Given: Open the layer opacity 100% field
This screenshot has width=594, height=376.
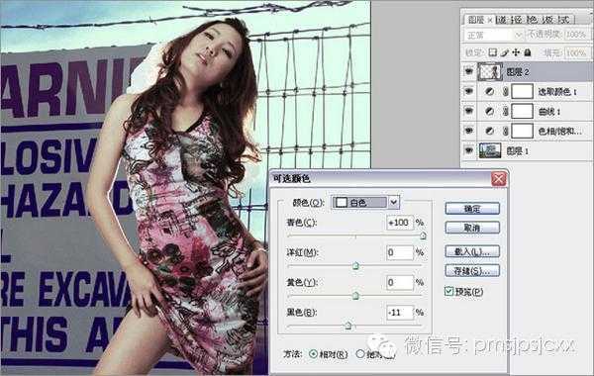Looking at the screenshot, I should click(576, 35).
